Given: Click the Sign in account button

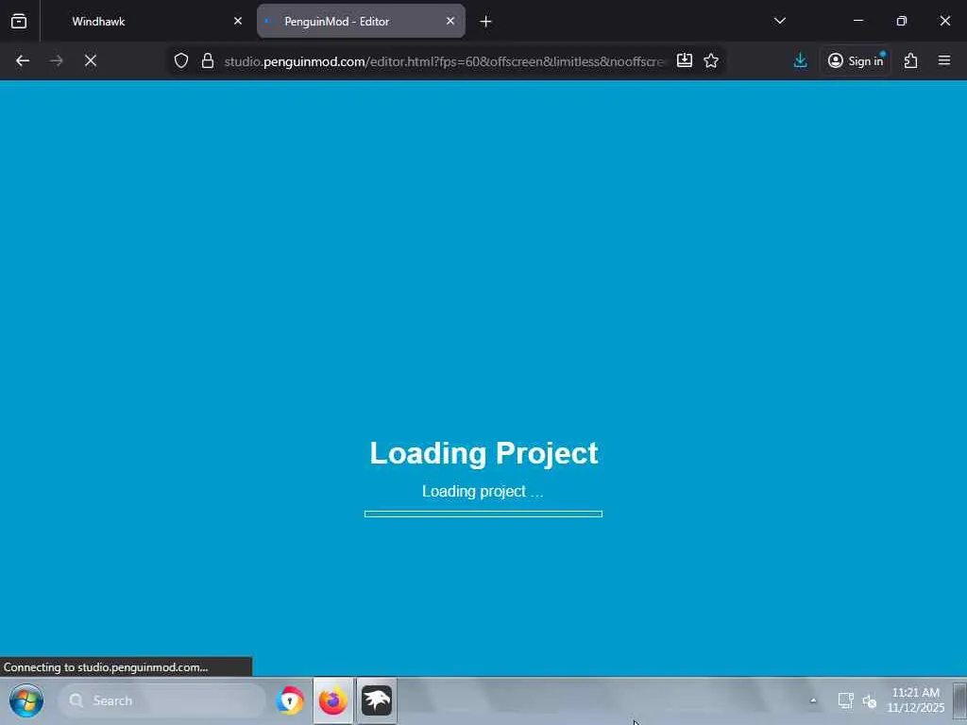Looking at the screenshot, I should click(856, 60).
